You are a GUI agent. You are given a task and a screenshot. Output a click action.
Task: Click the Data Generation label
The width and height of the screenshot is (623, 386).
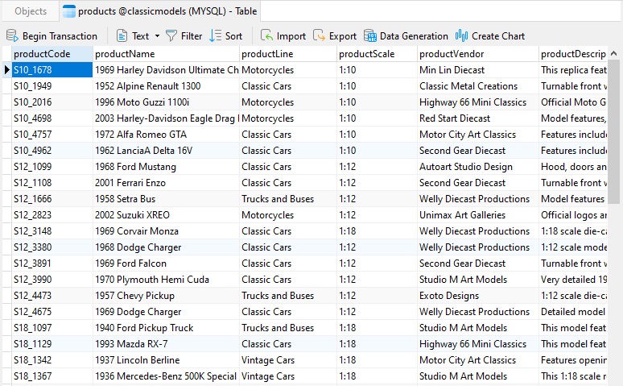click(414, 36)
